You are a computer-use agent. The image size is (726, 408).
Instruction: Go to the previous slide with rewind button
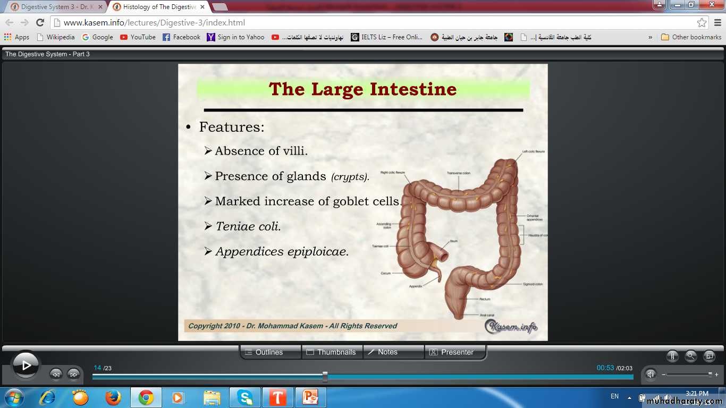[x=56, y=374]
